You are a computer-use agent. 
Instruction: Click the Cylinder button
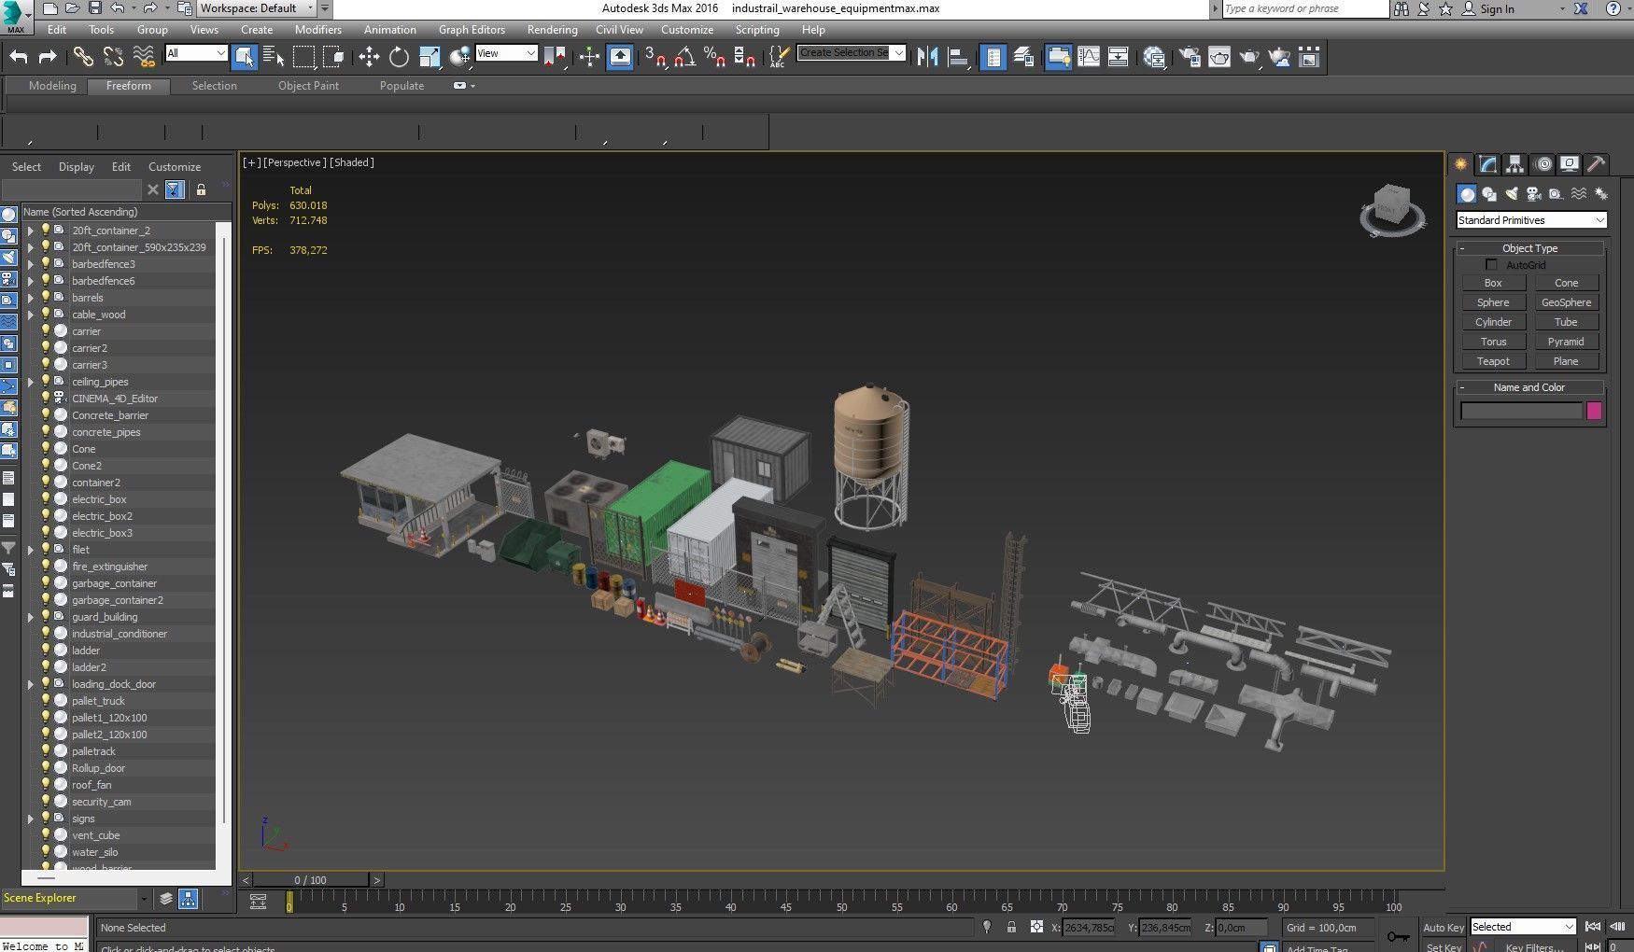pos(1493,322)
